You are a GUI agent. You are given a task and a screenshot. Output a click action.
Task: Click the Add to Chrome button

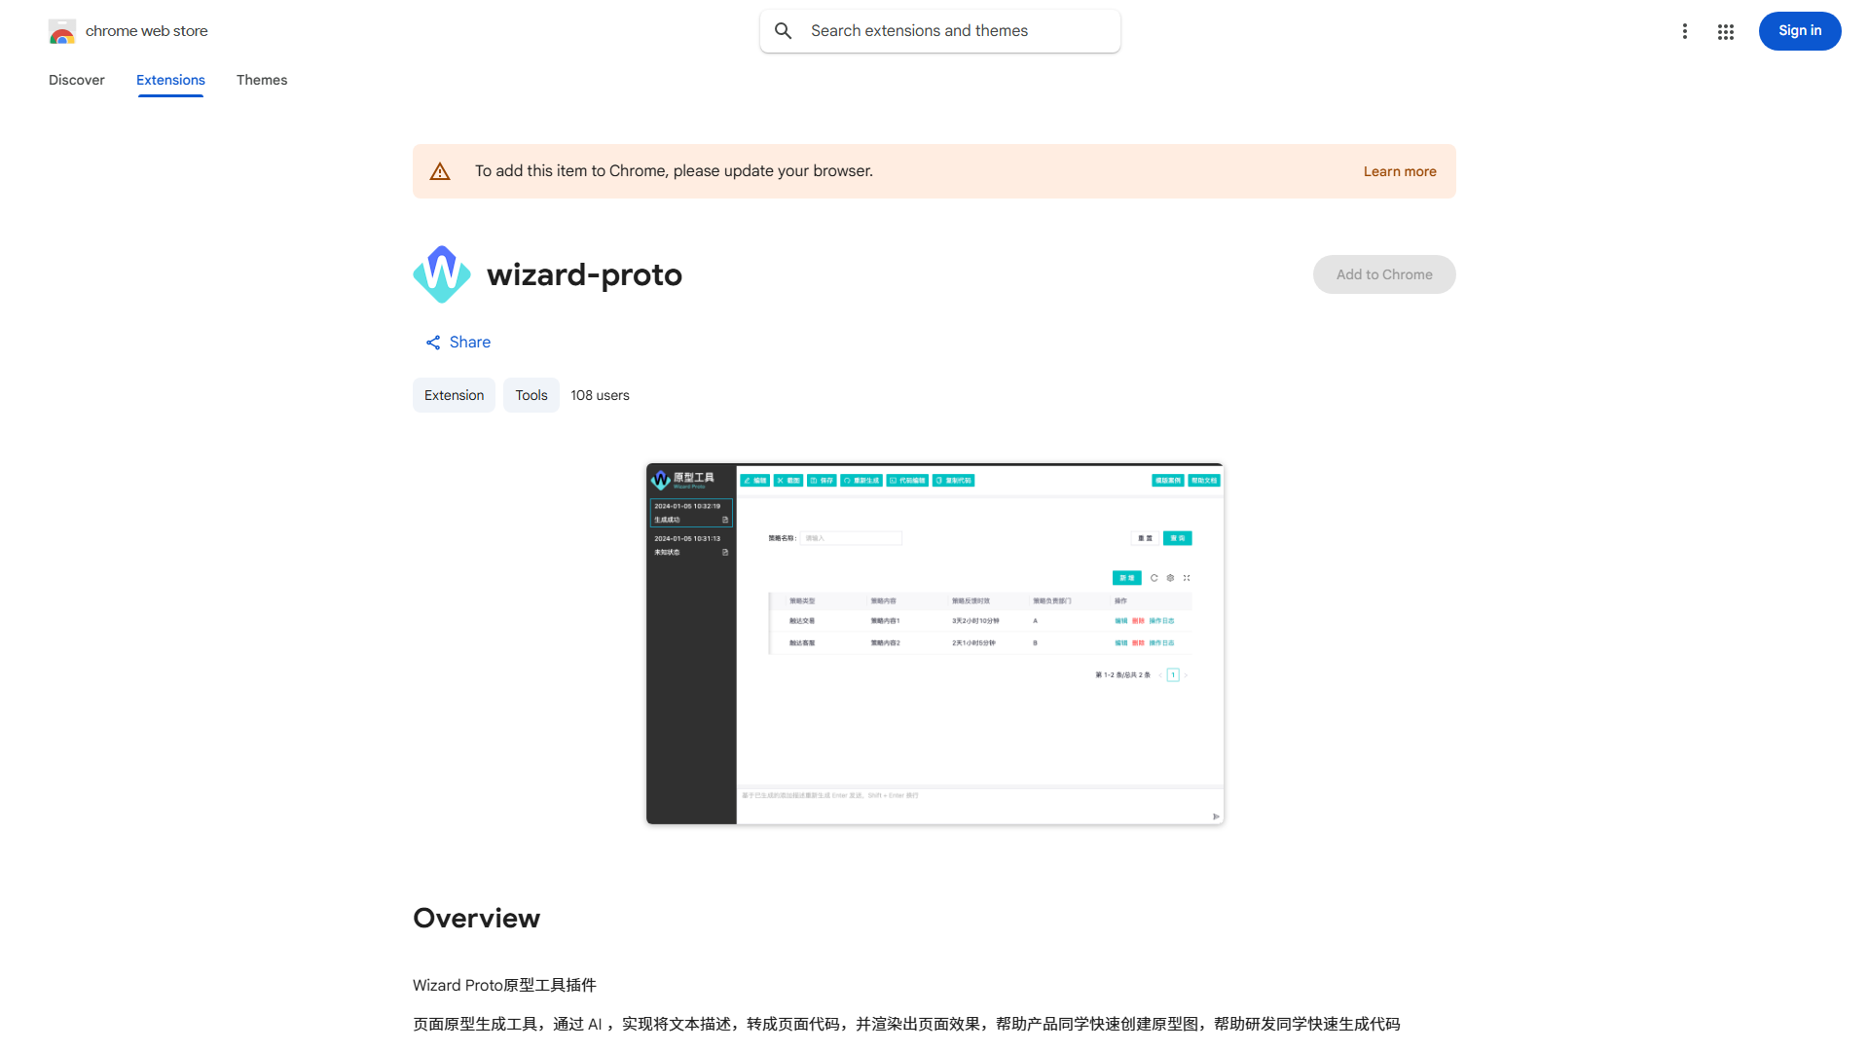coord(1383,273)
